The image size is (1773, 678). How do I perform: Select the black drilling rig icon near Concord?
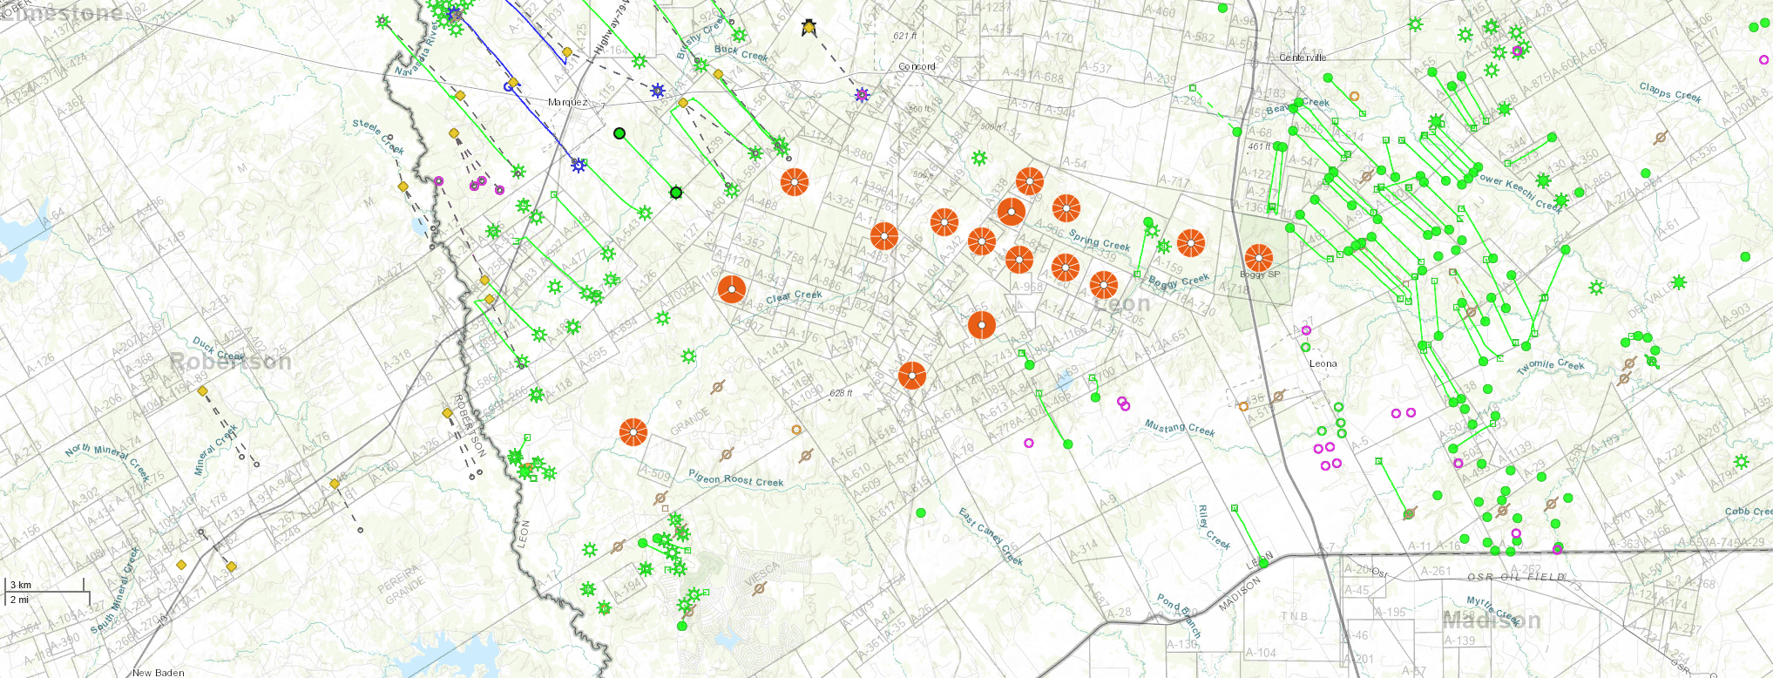809,27
